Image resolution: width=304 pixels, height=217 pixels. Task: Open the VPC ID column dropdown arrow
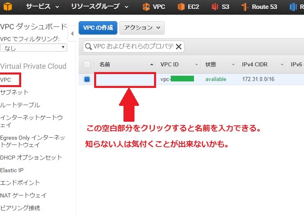(x=196, y=64)
